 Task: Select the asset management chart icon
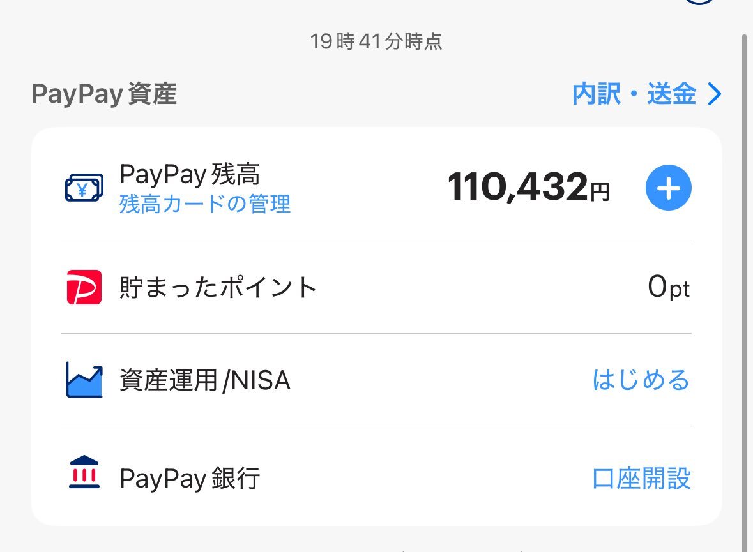tap(84, 380)
